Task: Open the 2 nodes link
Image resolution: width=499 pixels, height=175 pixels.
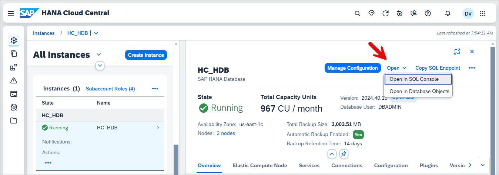Action: coord(226,133)
